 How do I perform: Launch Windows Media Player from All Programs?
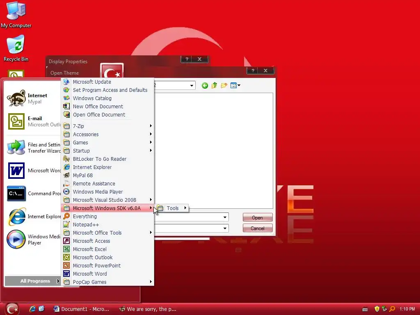[108, 192]
